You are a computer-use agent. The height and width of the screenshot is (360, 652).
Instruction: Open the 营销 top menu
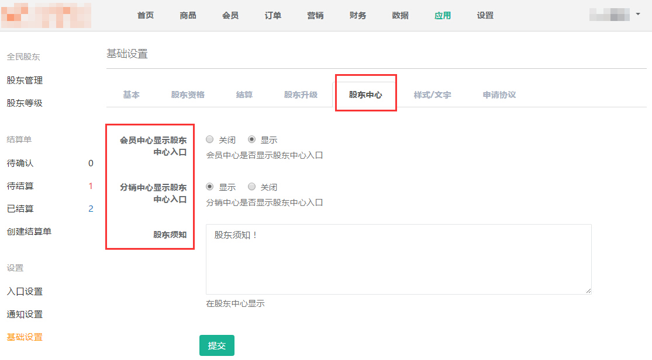(315, 16)
